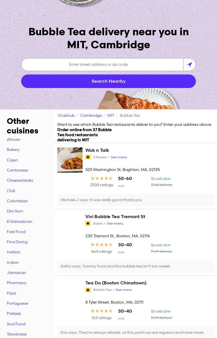Open the Wok n Talk food thumbnail
217x338 pixels.
pyautogui.click(x=70, y=160)
